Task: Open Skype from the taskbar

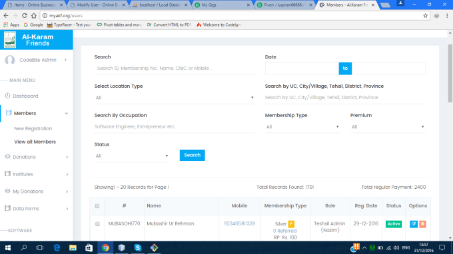Action: point(138,247)
